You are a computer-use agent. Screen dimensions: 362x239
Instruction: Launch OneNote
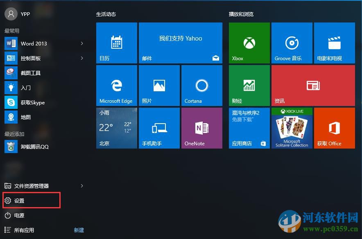(x=201, y=128)
